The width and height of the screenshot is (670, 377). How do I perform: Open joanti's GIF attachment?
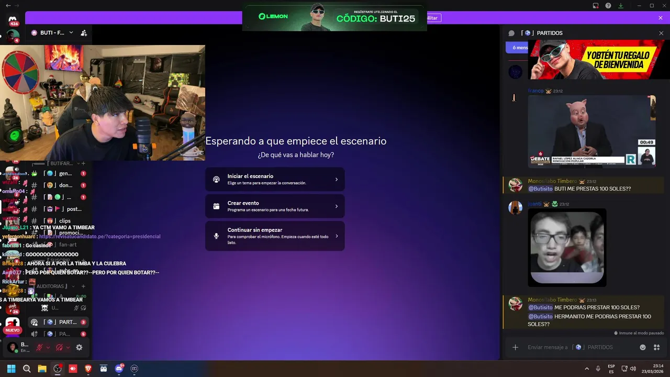click(x=567, y=248)
